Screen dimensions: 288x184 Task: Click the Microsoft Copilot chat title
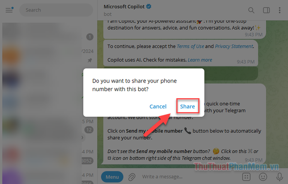pyautogui.click(x=124, y=7)
